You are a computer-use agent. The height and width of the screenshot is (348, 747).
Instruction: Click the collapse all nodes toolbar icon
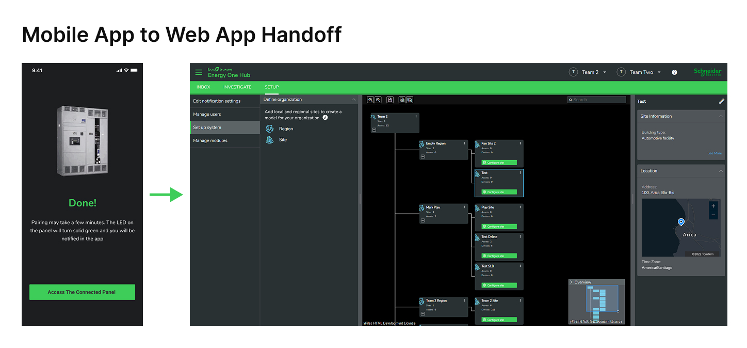402,100
